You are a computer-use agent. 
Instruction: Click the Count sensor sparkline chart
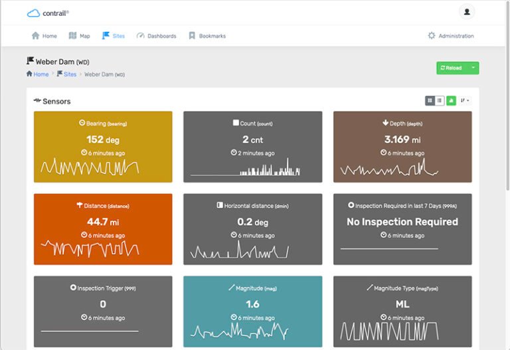tap(252, 167)
